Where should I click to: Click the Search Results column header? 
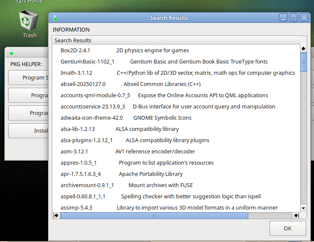click(x=73, y=40)
